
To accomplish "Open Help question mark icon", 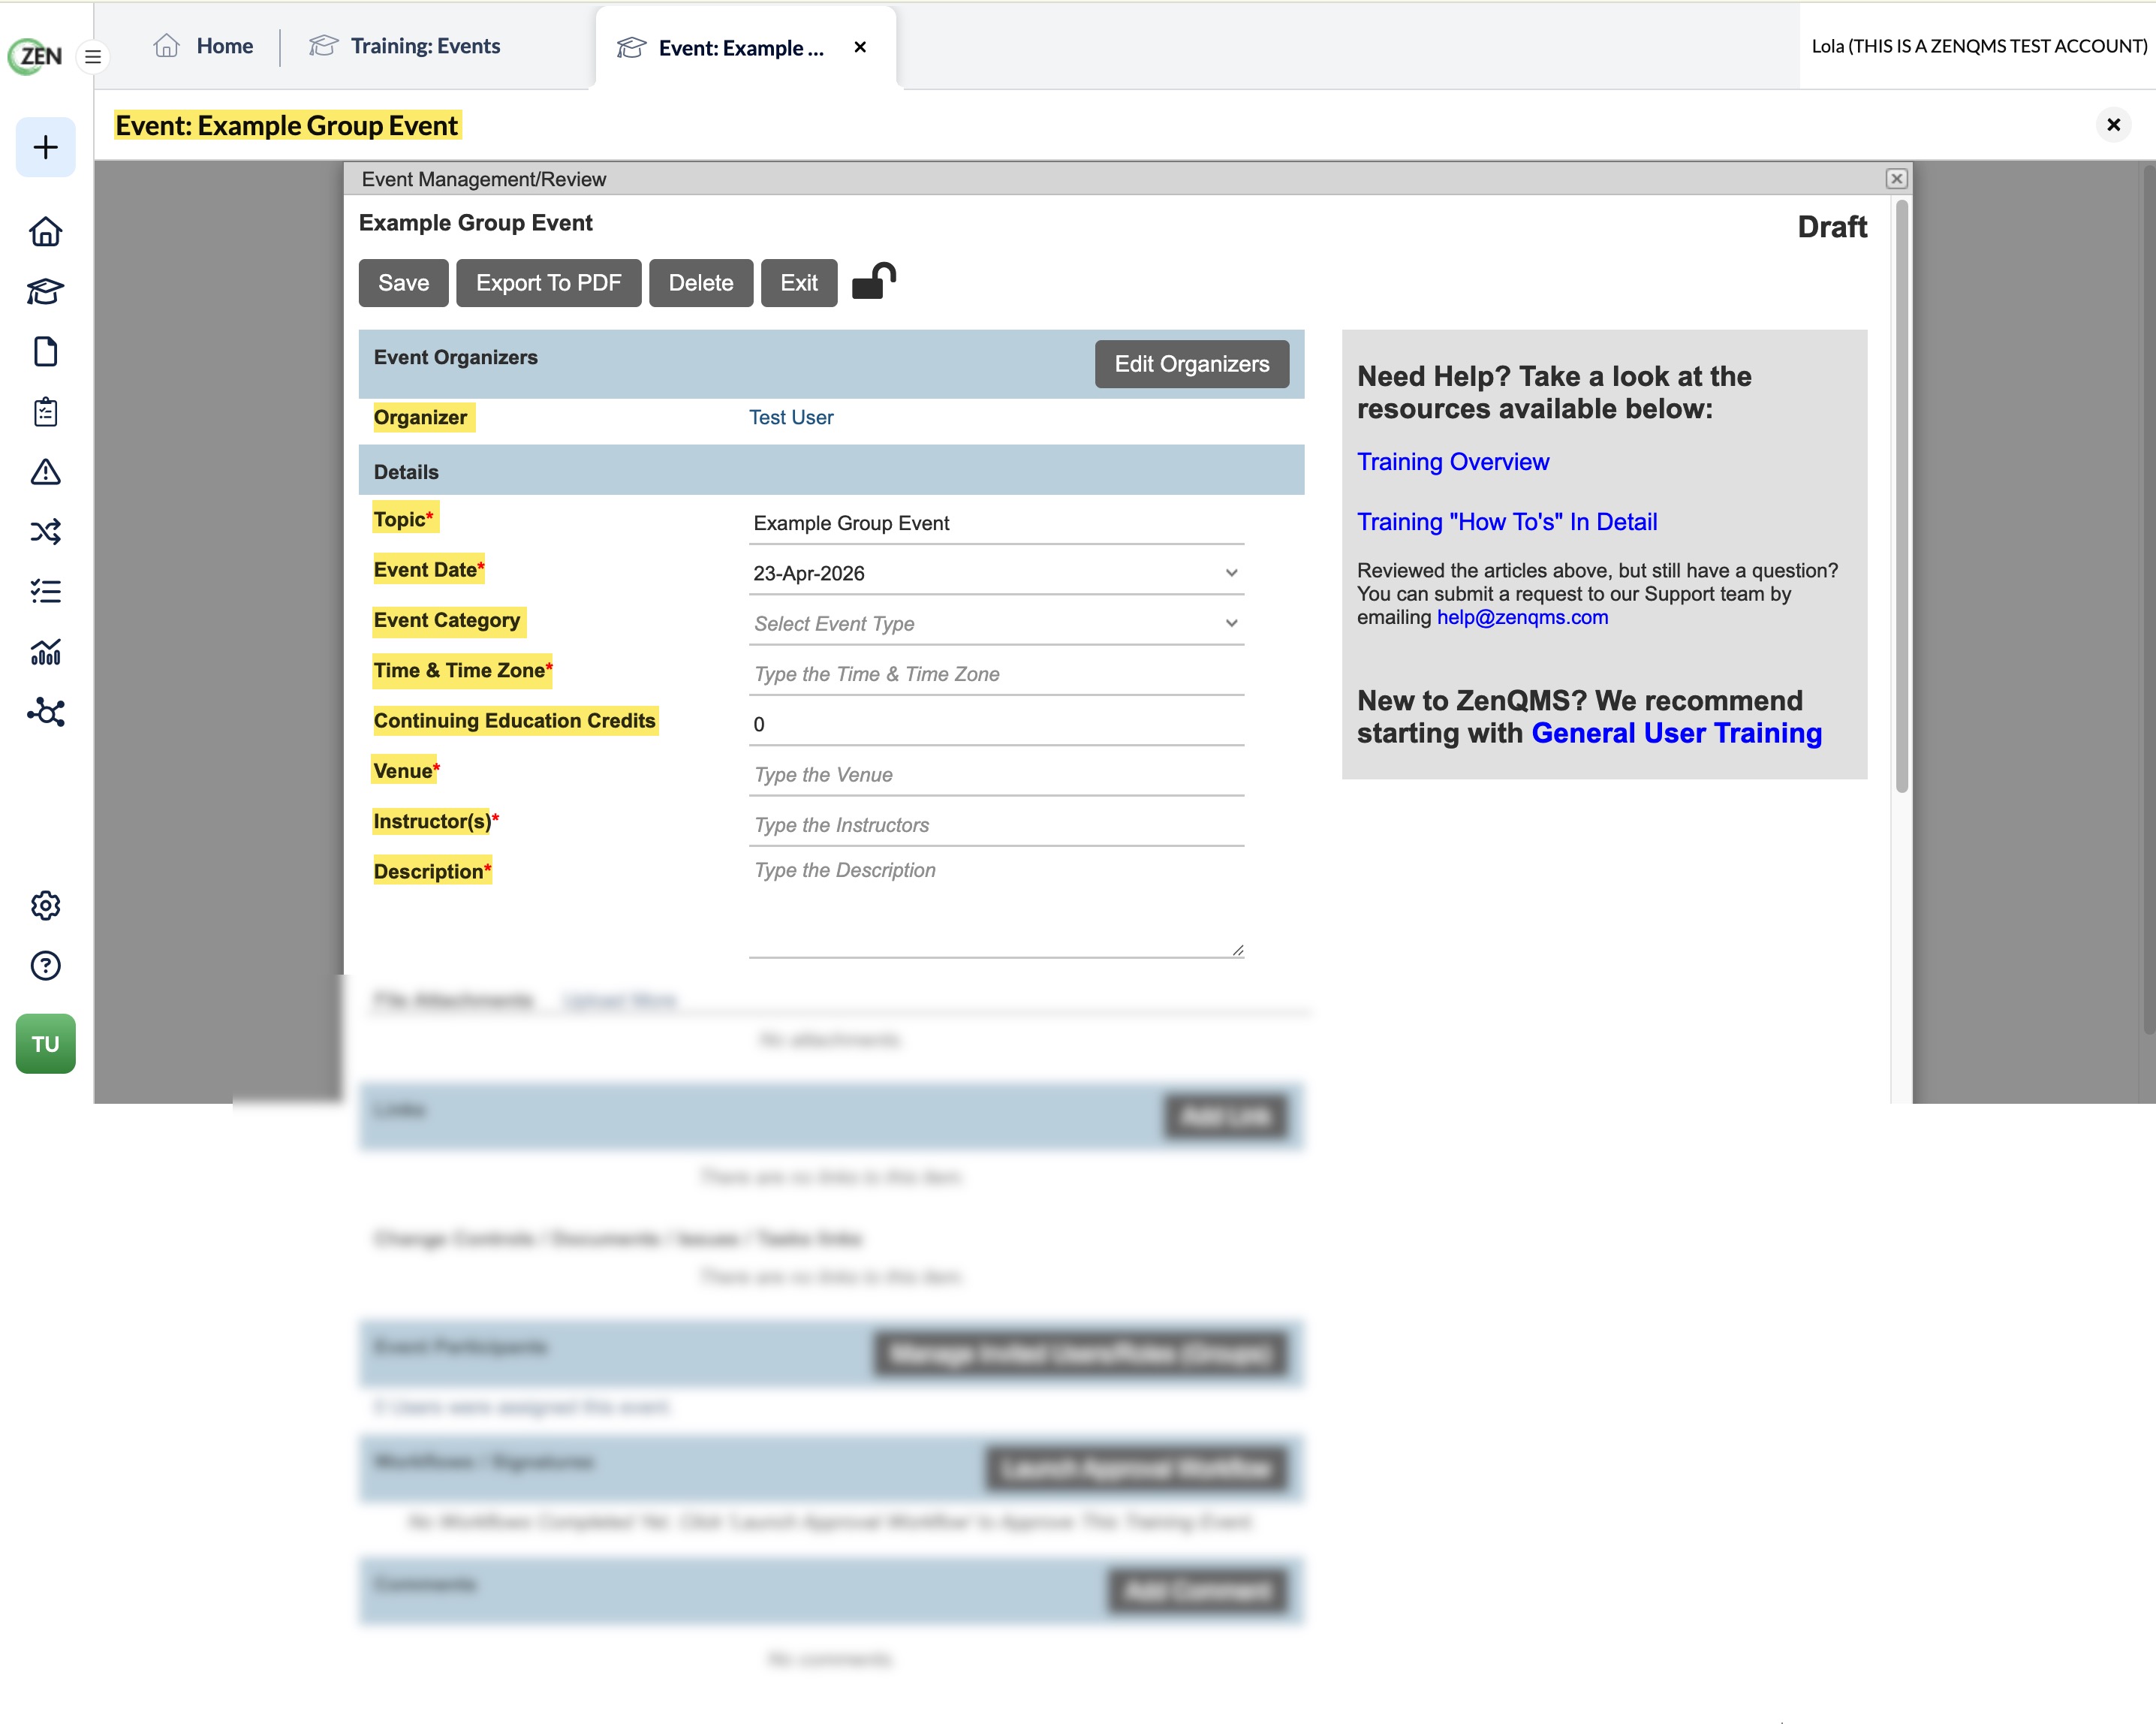I will [45, 966].
